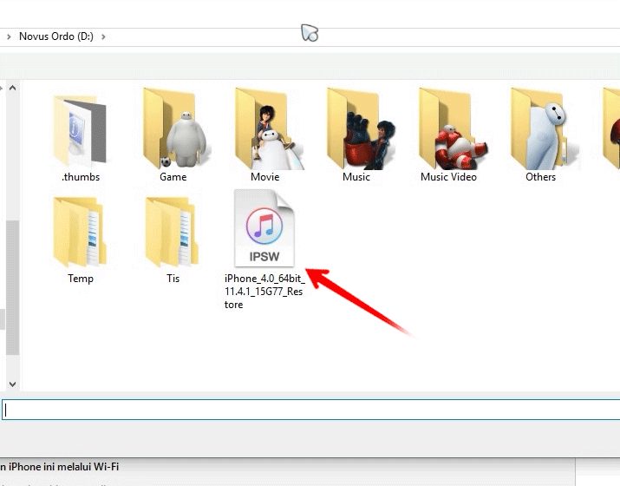
Task: Select the IPSW restore file icon
Action: (264, 228)
